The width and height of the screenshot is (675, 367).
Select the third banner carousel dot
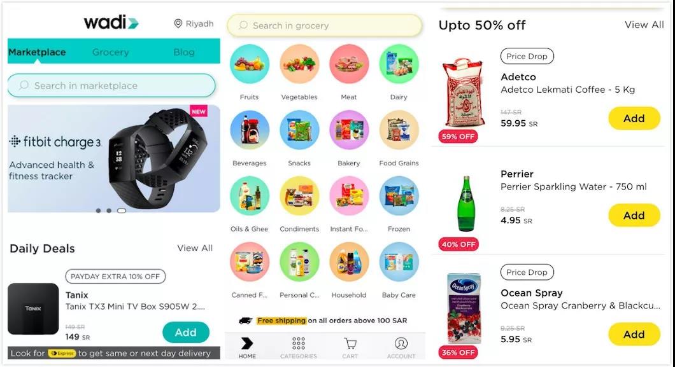click(x=122, y=211)
